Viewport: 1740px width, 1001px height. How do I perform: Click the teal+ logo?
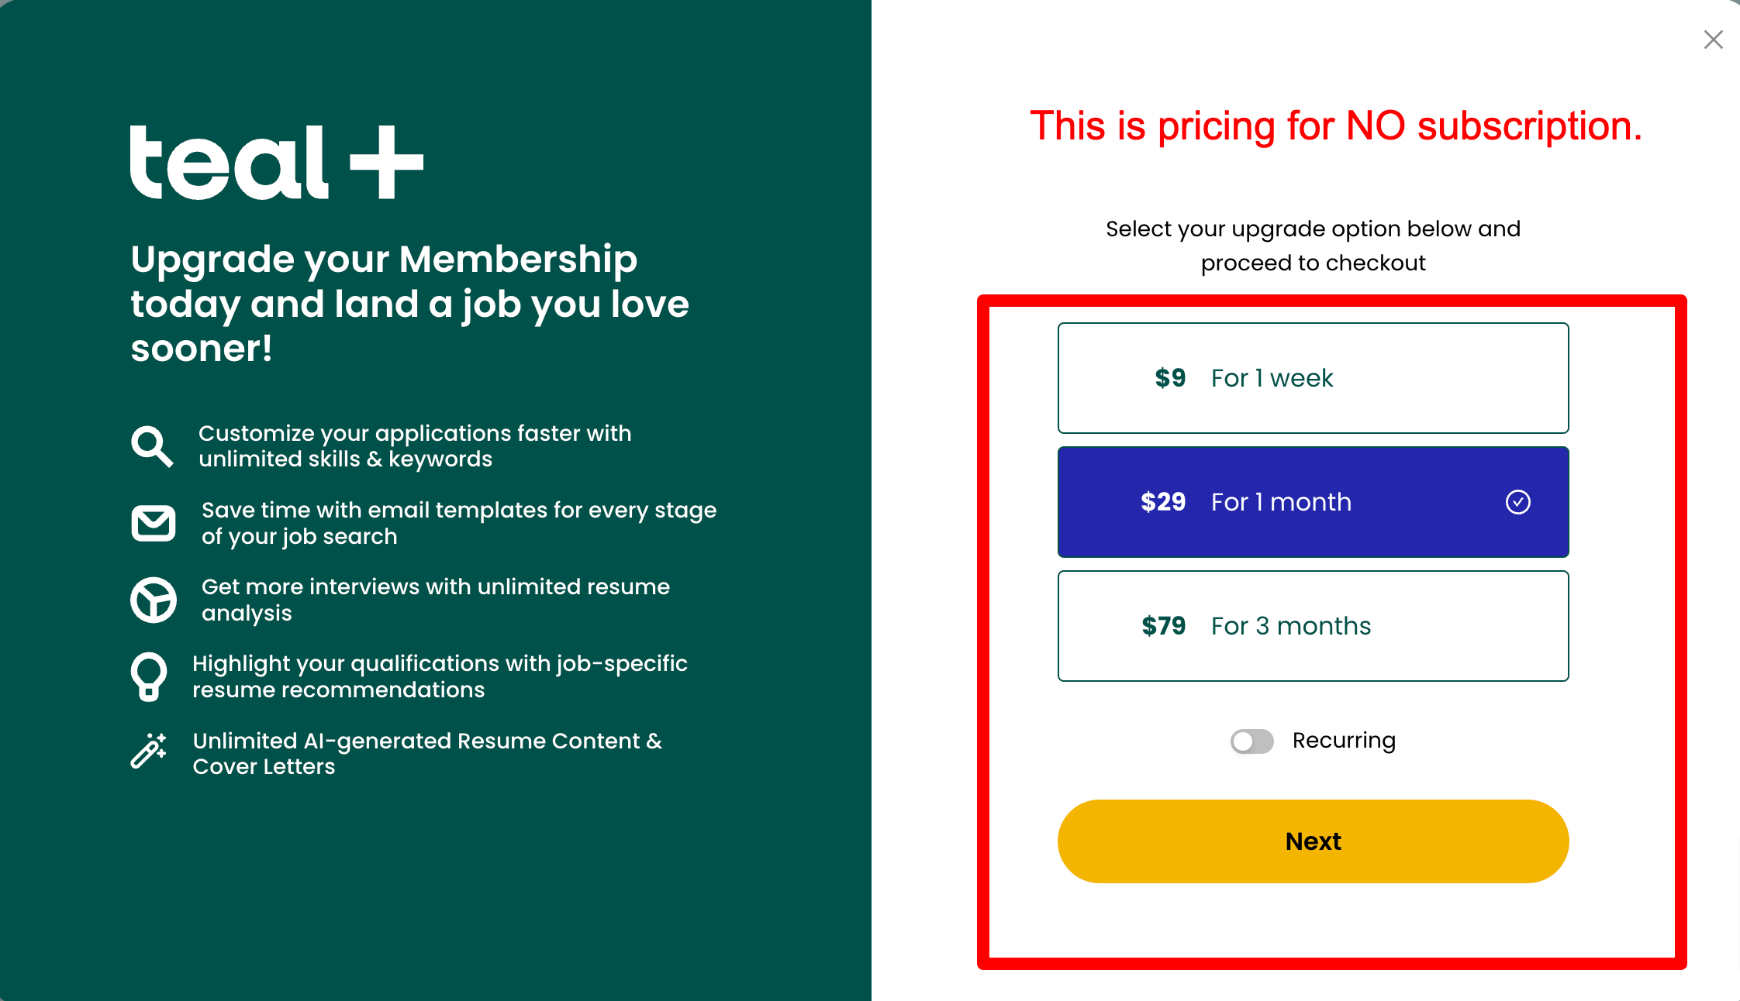[277, 163]
